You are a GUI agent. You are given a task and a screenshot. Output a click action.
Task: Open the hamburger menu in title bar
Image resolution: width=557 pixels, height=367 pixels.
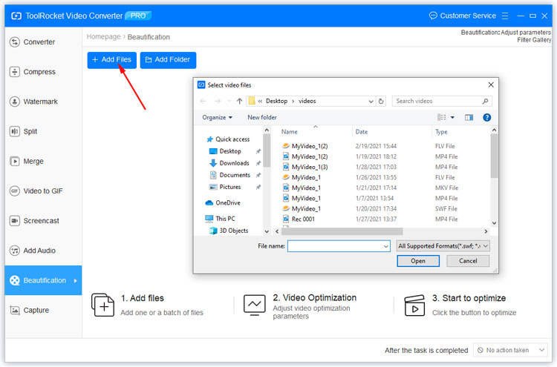[505, 16]
